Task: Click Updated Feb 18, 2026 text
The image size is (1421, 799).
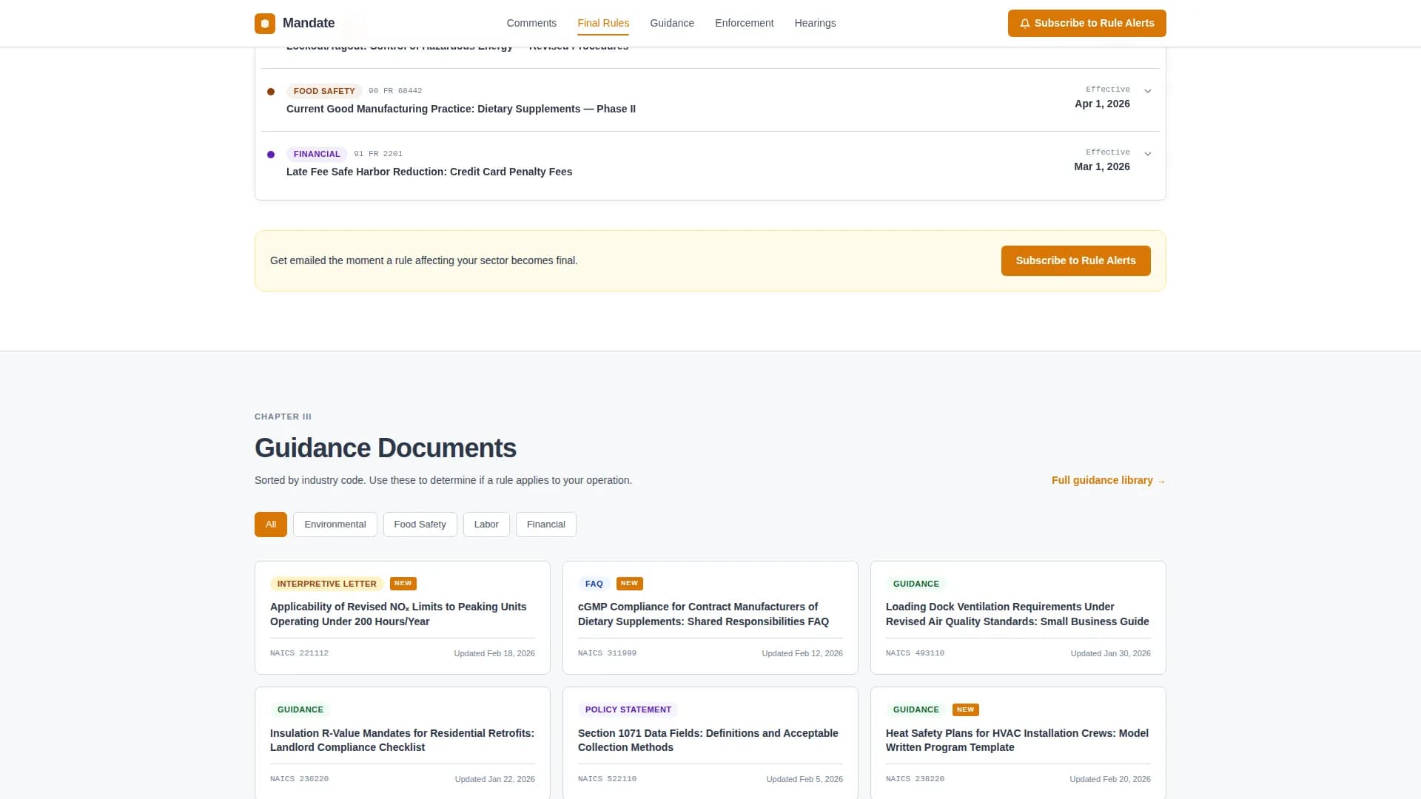Action: pos(494,653)
